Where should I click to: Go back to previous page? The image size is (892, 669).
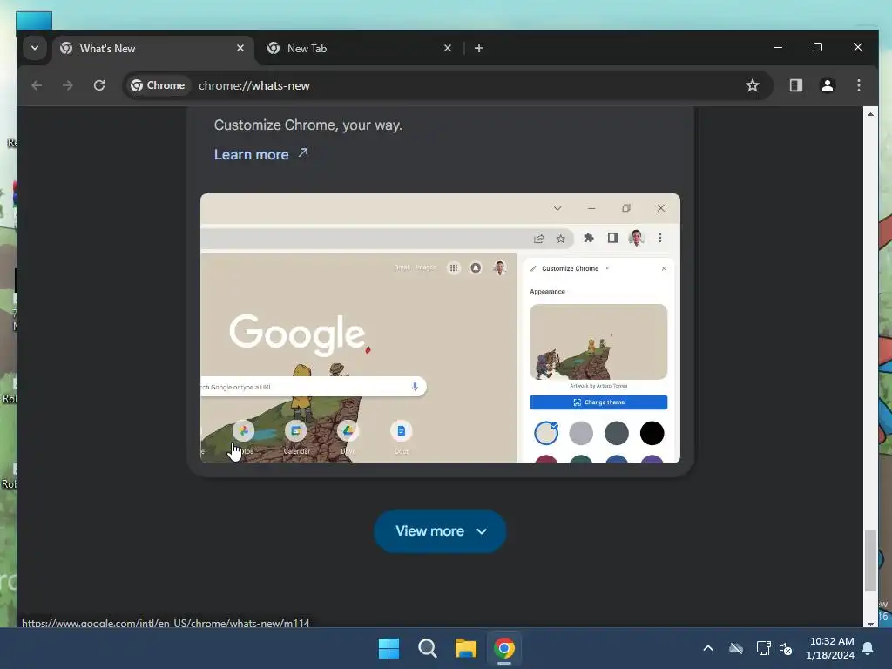[37, 85]
